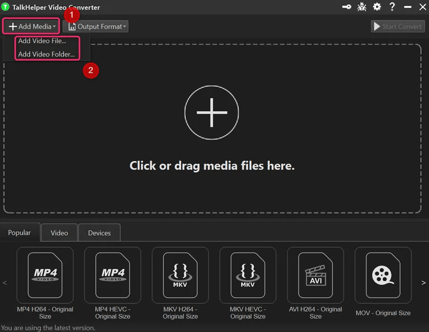The height and width of the screenshot is (332, 429).
Task: Select the MP4 H264 Original Size preset
Action: tap(45, 275)
